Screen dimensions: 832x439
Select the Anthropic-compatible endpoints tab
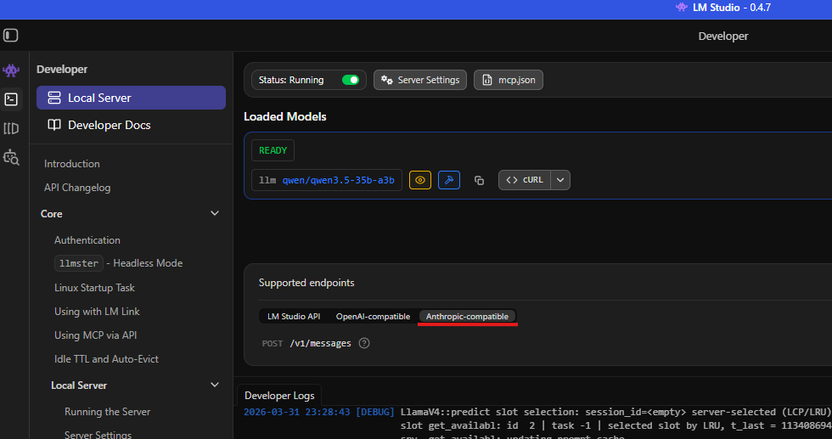point(467,317)
